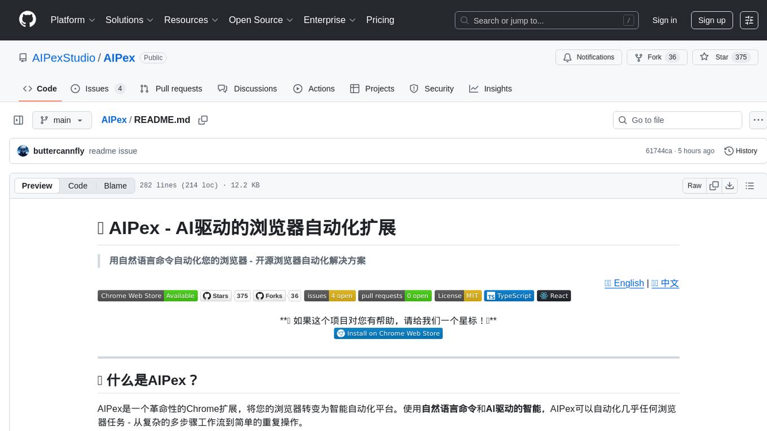Click the GitHub Stars badge
The width and height of the screenshot is (767, 431).
pyautogui.click(x=216, y=296)
